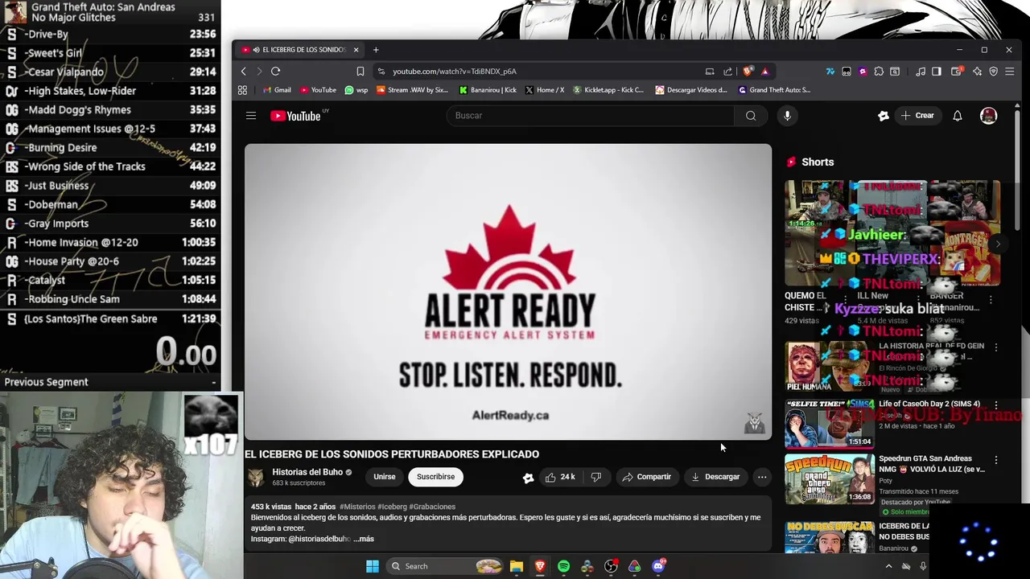Open the cast screen icon in the address bar

click(710, 71)
